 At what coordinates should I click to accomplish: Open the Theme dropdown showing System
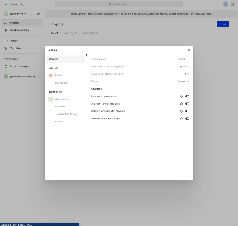[x=182, y=81]
